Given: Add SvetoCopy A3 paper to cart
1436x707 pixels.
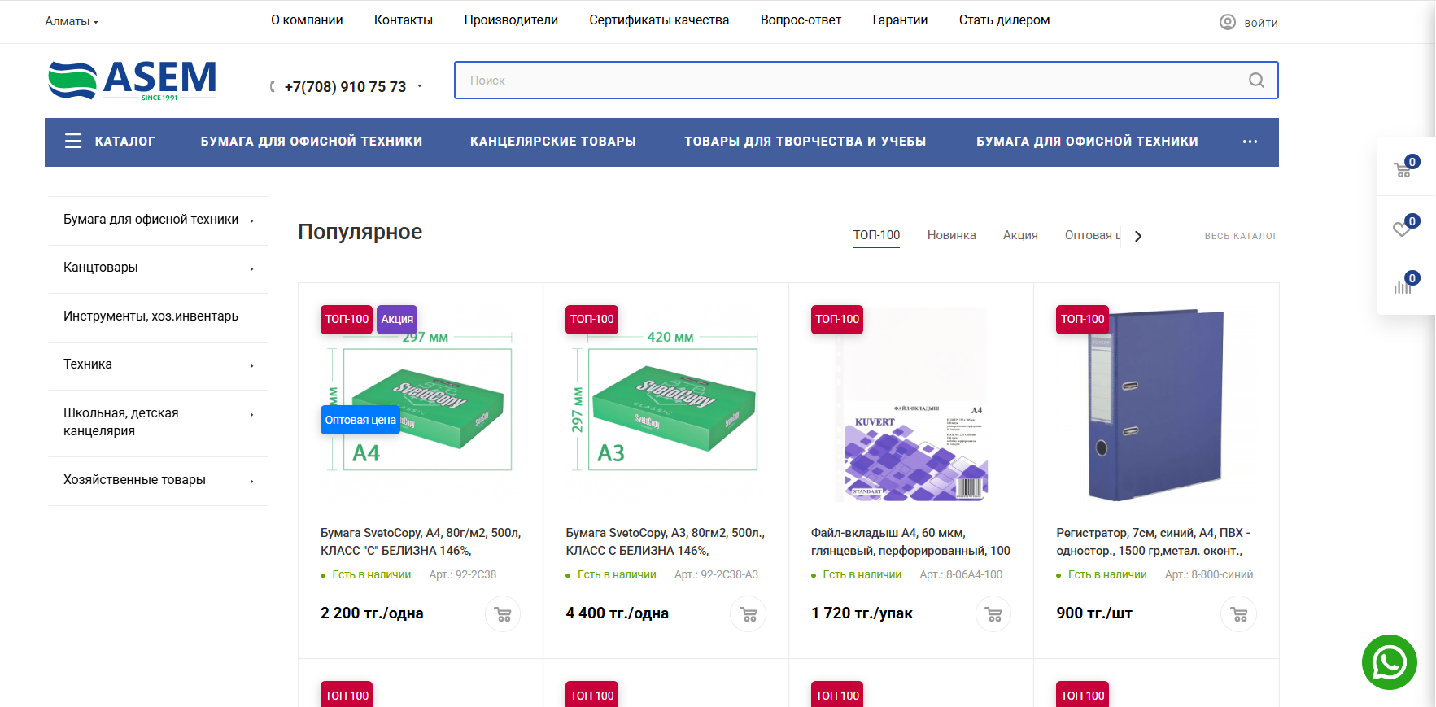Looking at the screenshot, I should (749, 614).
